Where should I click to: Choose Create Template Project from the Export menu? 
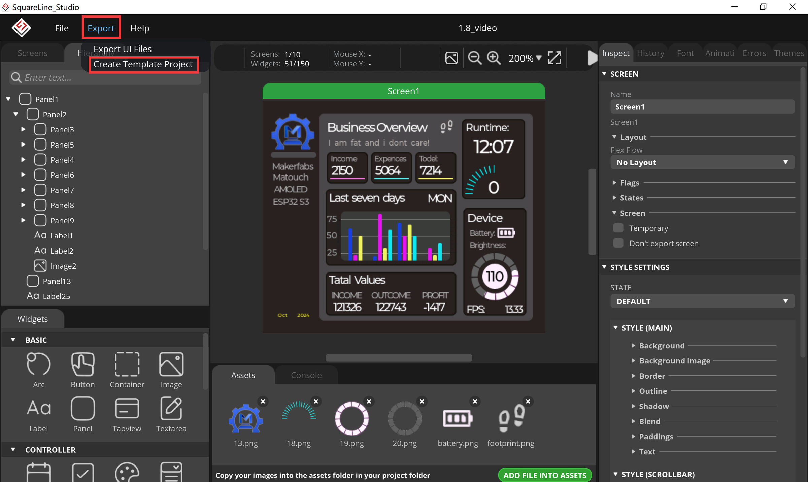click(143, 64)
